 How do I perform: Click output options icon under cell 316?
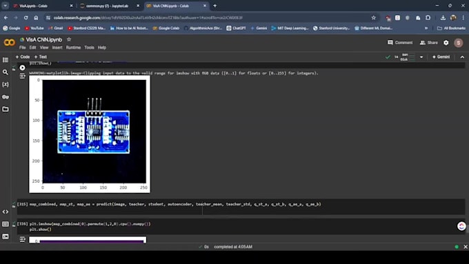[23, 239]
